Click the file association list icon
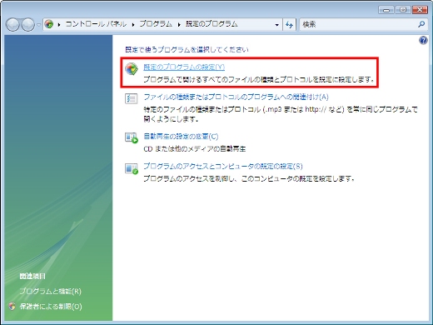Screen dimensions: 433x325 pyautogui.click(x=131, y=98)
